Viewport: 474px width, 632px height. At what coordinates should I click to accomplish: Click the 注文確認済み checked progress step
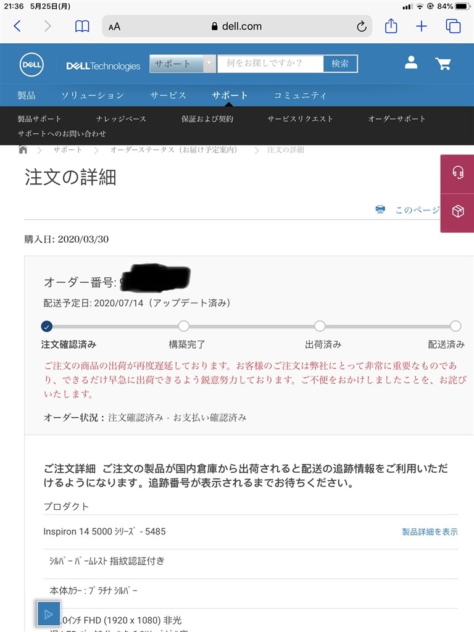(x=47, y=326)
